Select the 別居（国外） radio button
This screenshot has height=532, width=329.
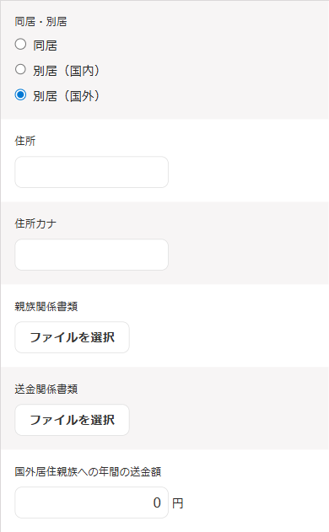(x=20, y=94)
